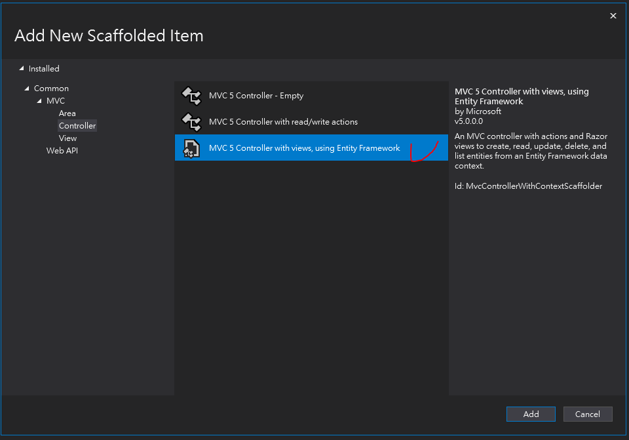Click the MVC 5 Controller - Empty icon
The width and height of the screenshot is (629, 440).
point(191,96)
